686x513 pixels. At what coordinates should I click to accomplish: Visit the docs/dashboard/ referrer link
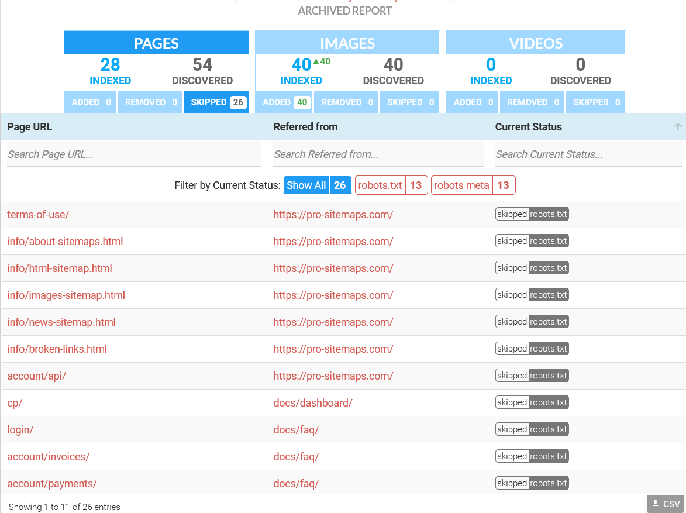[x=313, y=402]
